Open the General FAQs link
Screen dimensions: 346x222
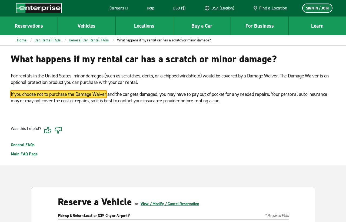(x=23, y=145)
